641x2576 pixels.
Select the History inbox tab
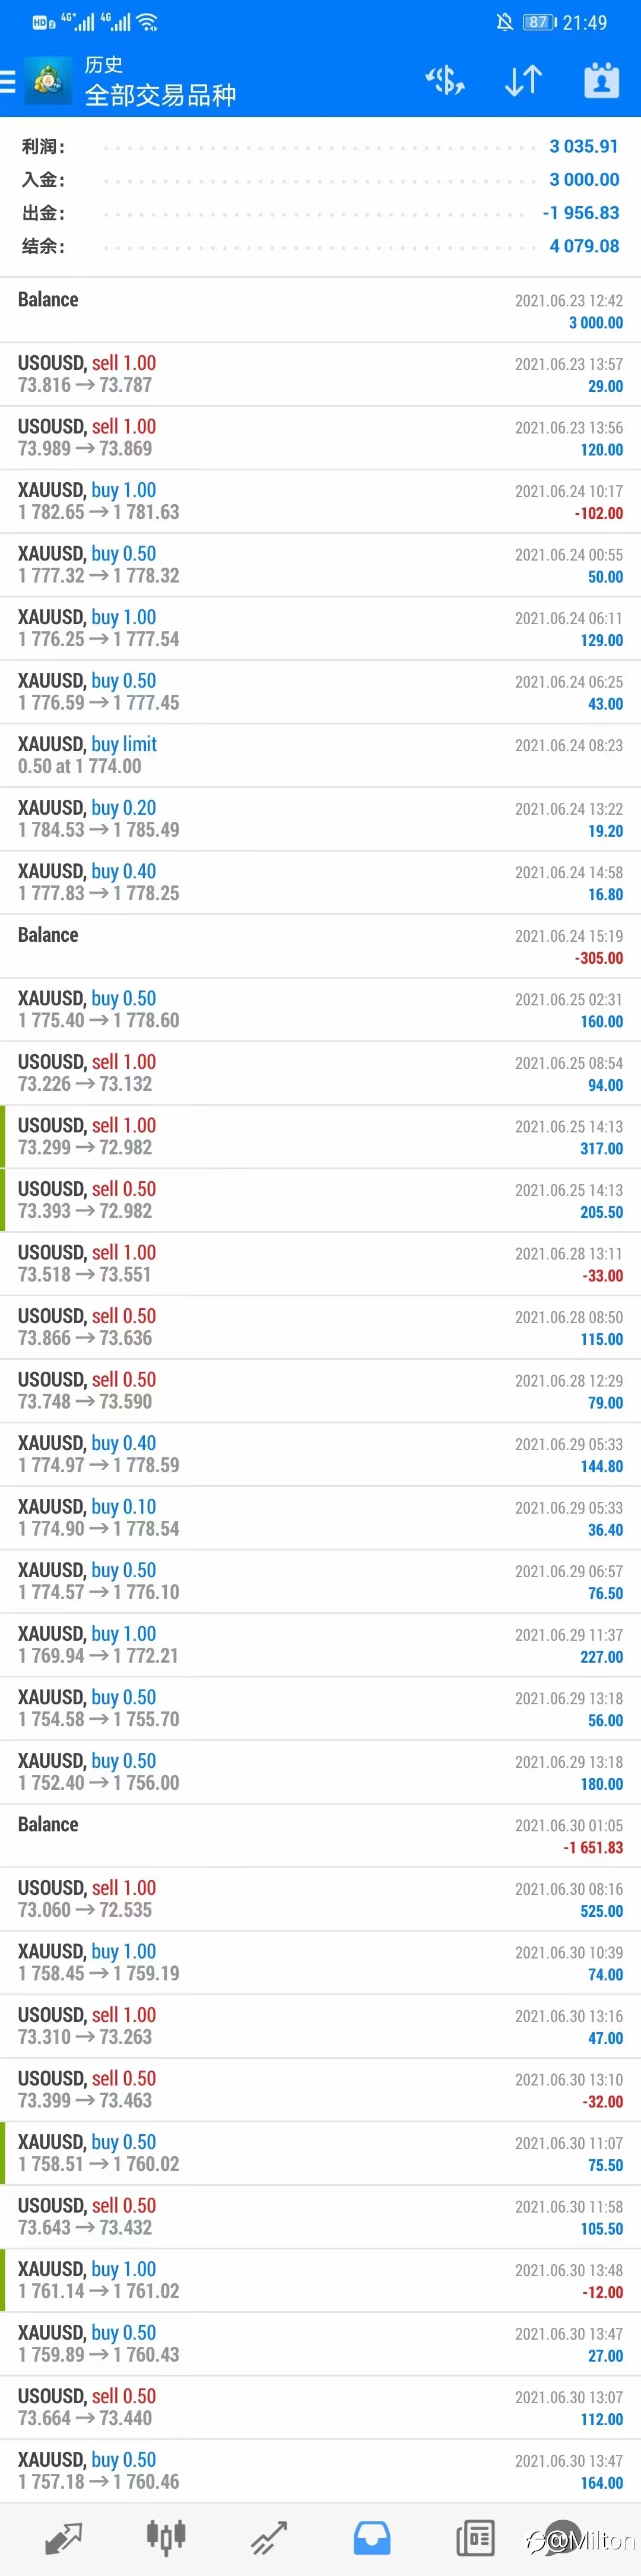[372, 2538]
